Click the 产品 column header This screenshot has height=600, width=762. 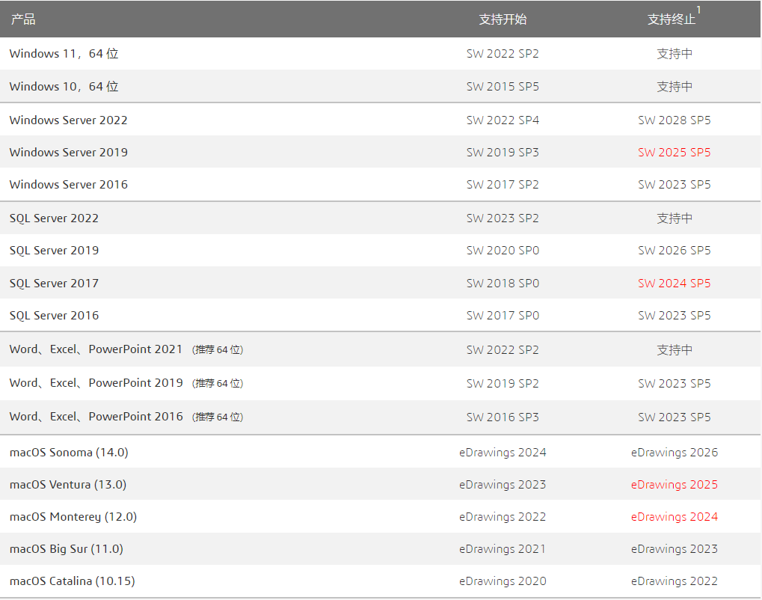pos(23,19)
